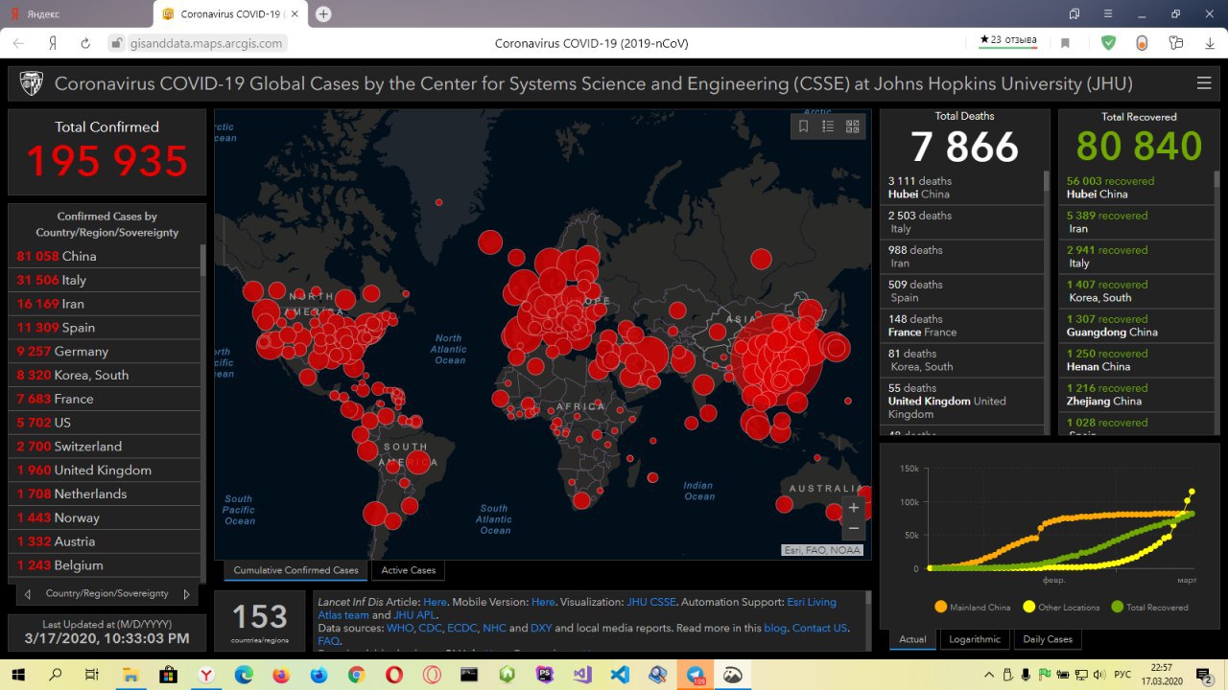Viewport: 1228px width, 690px height.
Task: Go back in the browser
Action: tap(20, 43)
